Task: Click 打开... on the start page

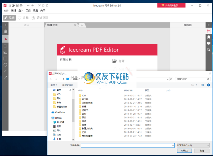Action: (x=120, y=61)
